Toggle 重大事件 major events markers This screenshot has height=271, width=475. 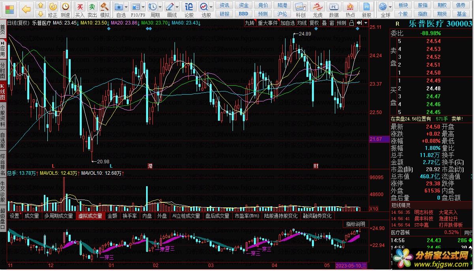268,23
